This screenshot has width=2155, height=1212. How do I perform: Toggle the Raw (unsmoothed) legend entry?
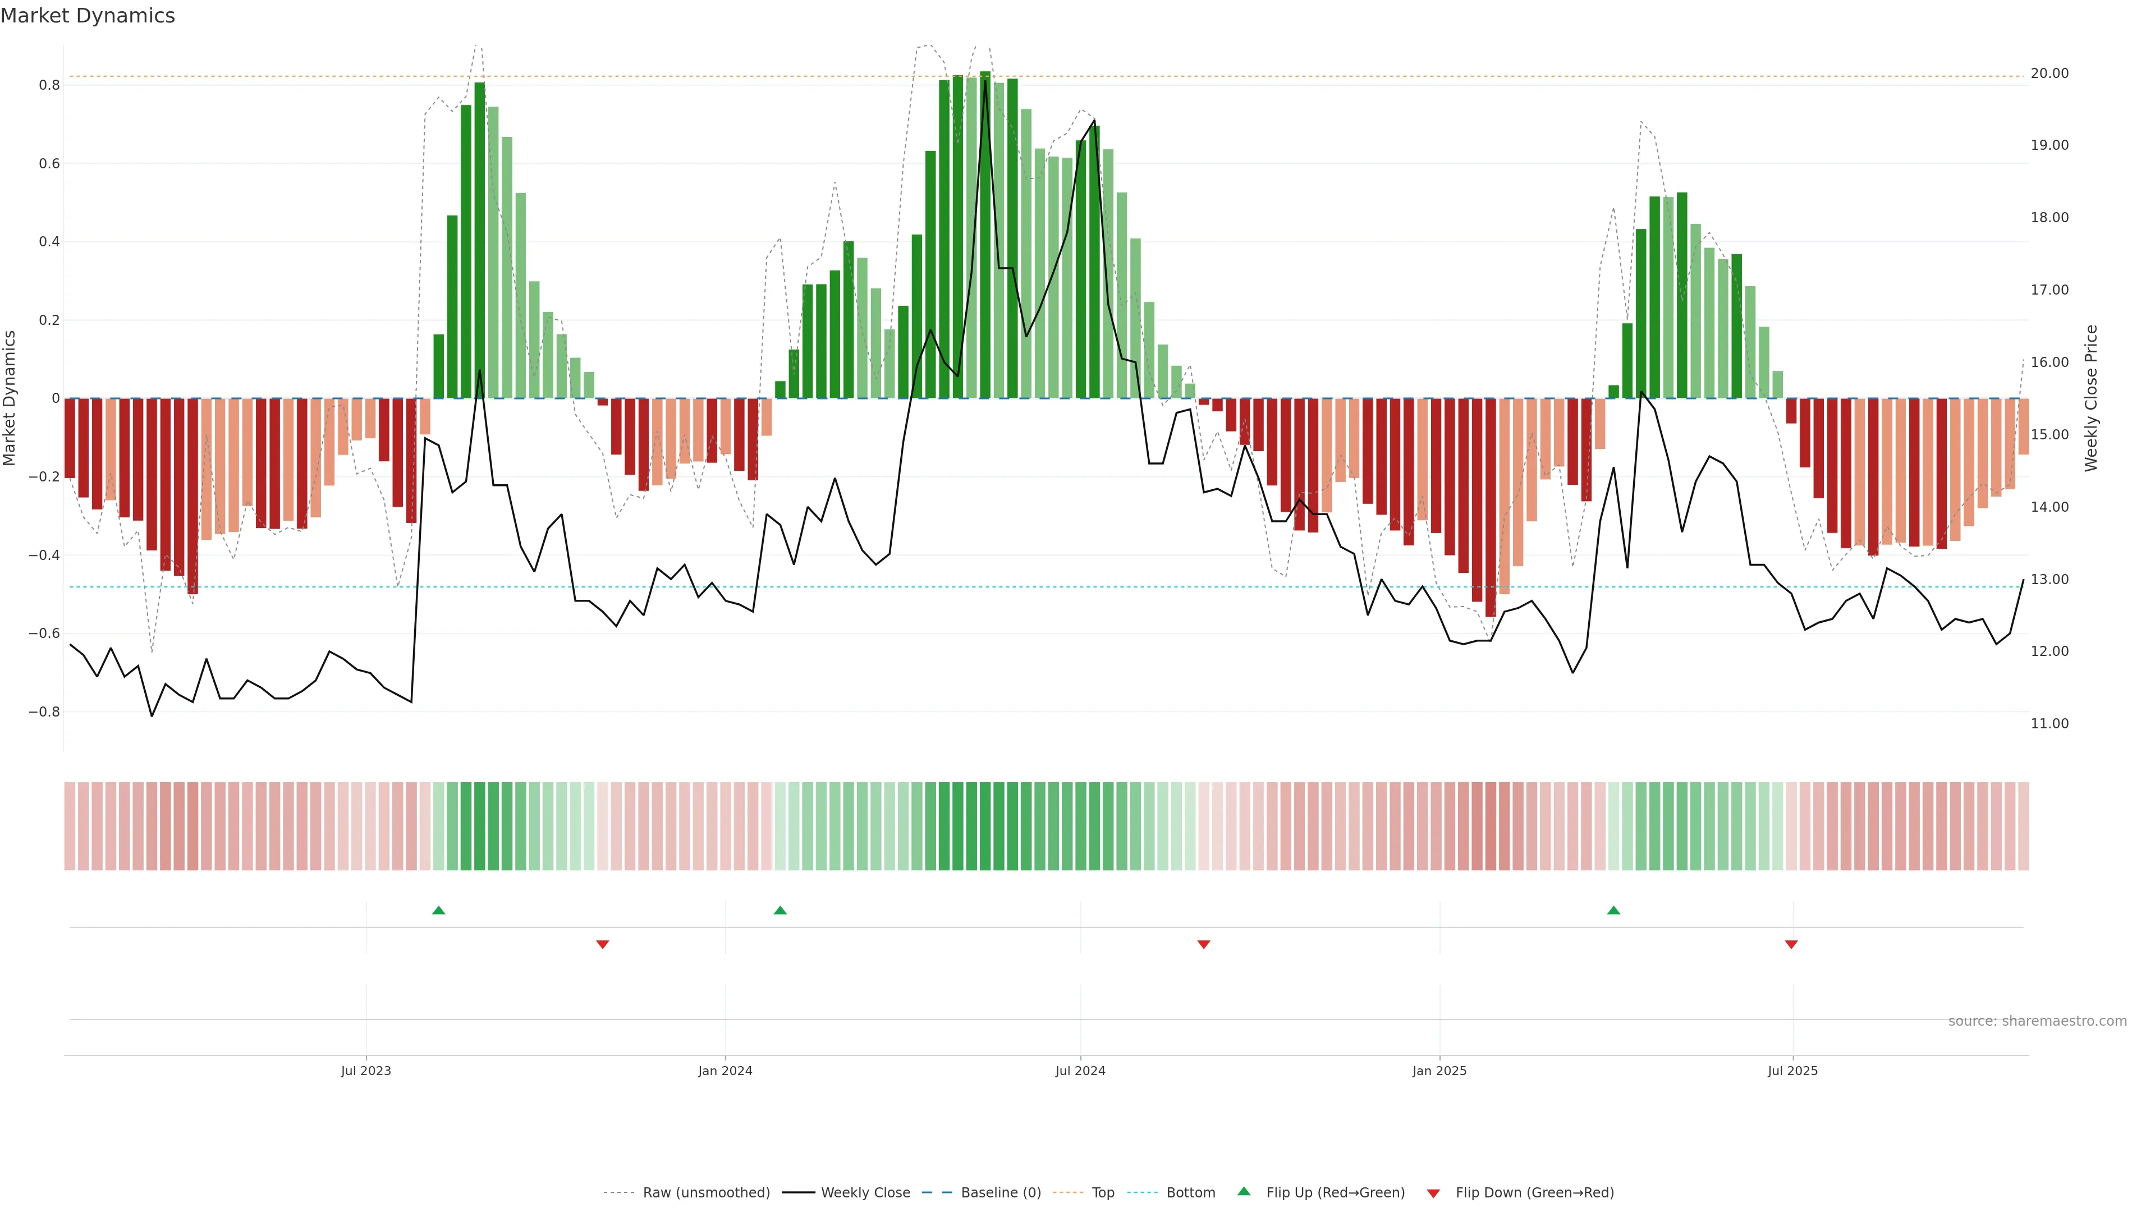pyautogui.click(x=706, y=1193)
